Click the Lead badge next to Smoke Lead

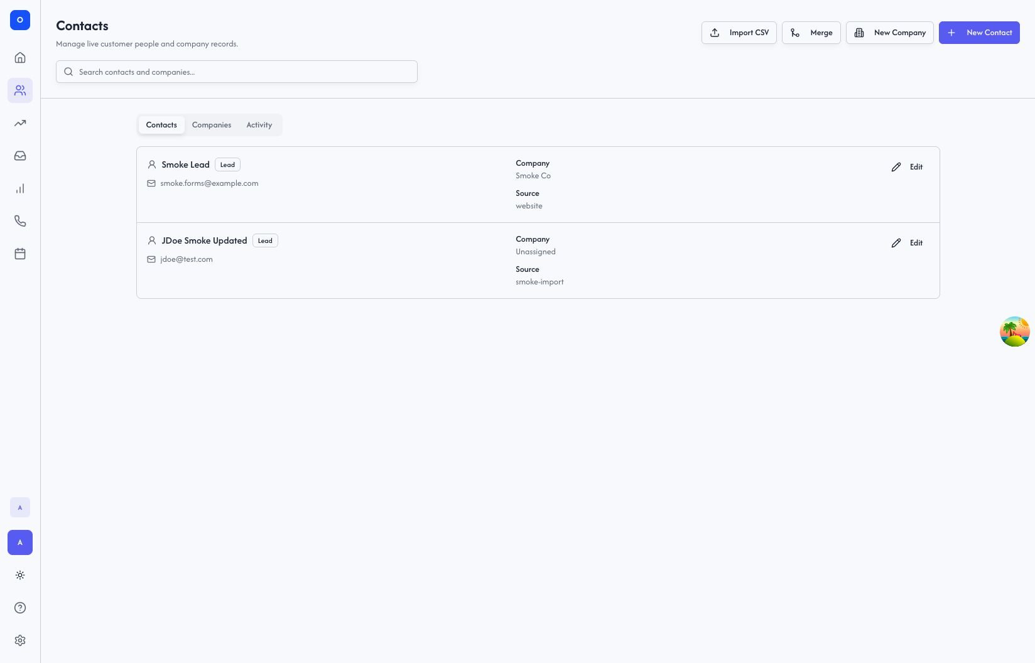coord(227,164)
